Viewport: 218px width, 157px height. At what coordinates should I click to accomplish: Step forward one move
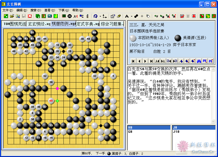tap(145, 61)
